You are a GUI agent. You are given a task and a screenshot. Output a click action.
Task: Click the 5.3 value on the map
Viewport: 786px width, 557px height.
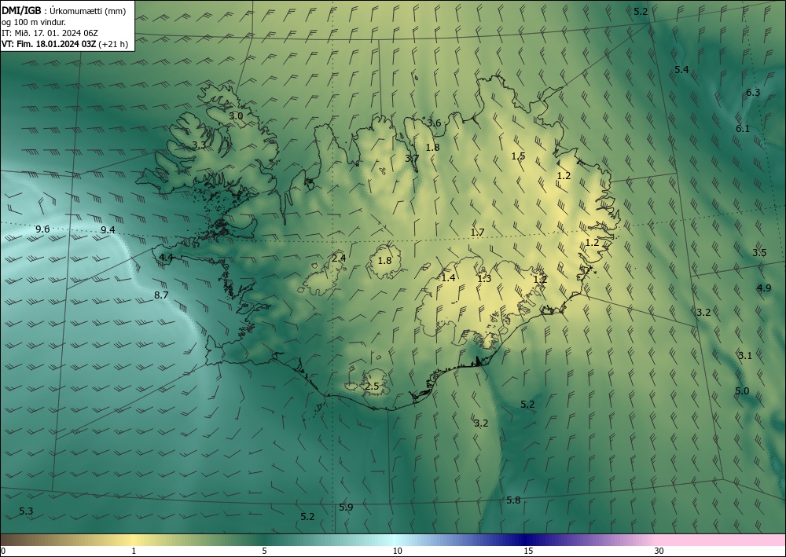pyautogui.click(x=26, y=511)
